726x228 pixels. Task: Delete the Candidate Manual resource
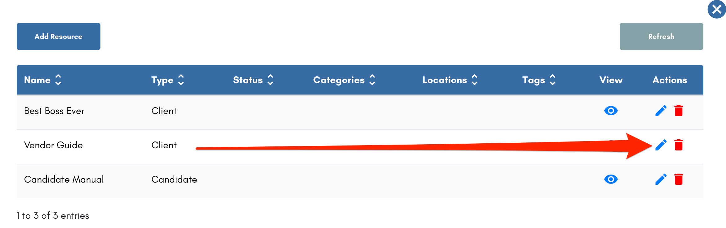[679, 179]
